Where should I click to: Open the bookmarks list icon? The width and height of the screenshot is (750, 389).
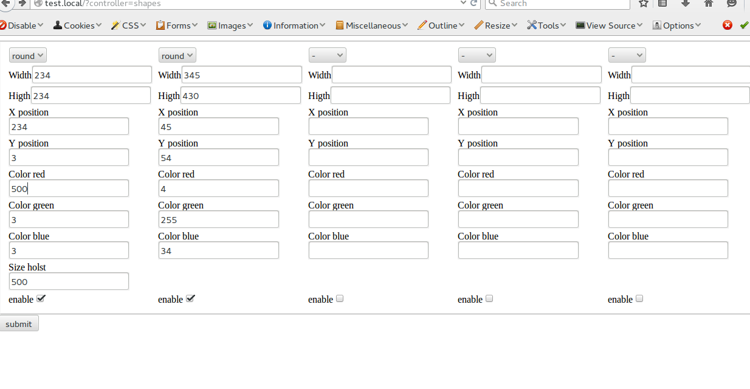click(663, 3)
